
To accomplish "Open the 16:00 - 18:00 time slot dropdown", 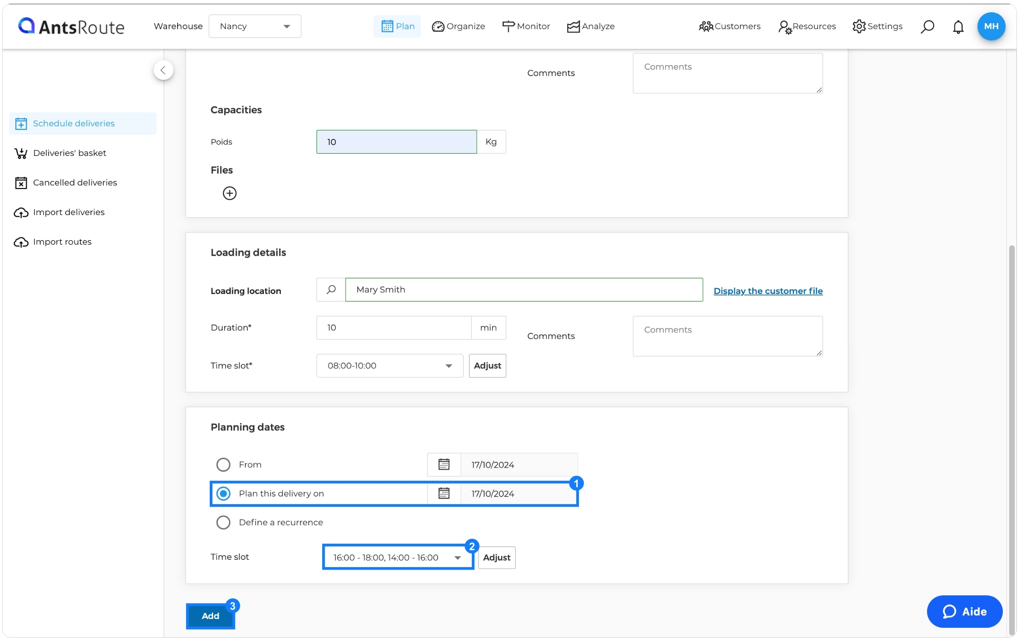I will pos(398,557).
